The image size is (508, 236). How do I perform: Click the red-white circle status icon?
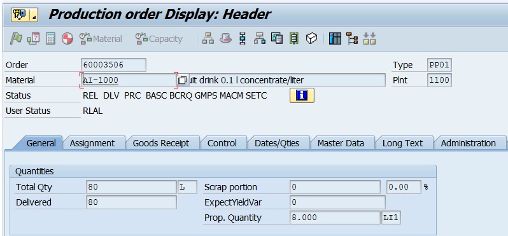click(67, 39)
